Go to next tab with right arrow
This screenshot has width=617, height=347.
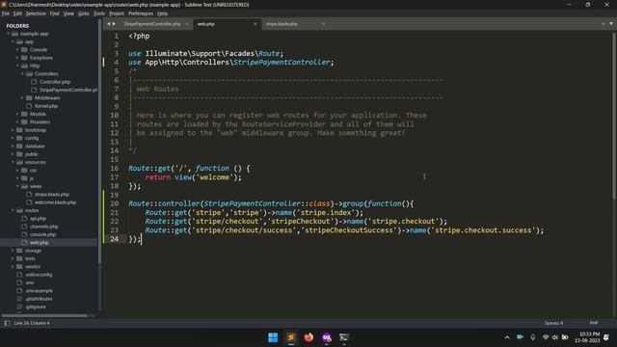tap(114, 24)
